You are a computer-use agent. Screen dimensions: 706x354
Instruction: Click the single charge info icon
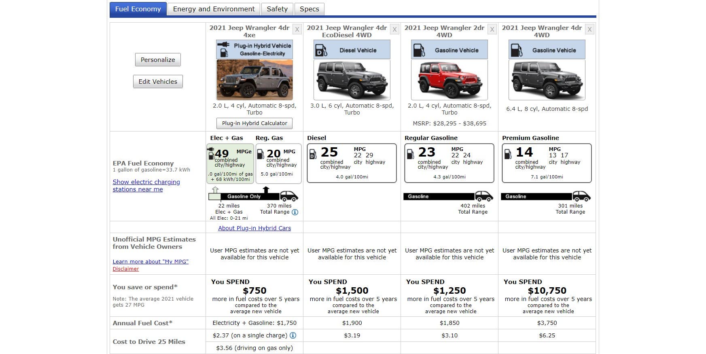click(293, 335)
